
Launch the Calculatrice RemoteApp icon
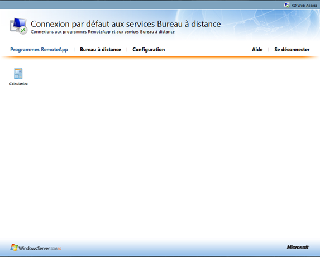point(18,74)
